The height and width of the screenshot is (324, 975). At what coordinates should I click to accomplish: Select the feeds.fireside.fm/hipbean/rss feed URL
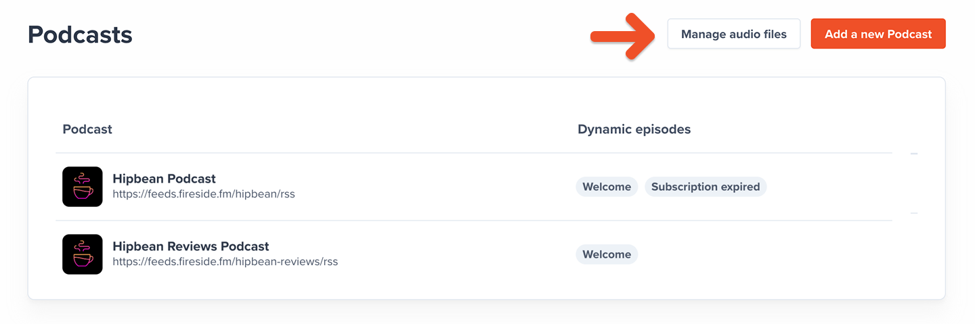click(204, 194)
